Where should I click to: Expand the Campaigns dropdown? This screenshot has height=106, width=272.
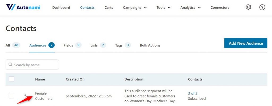pyautogui.click(x=135, y=7)
